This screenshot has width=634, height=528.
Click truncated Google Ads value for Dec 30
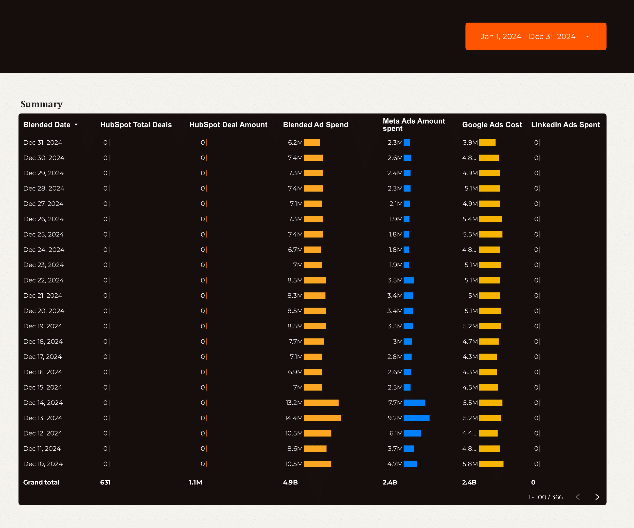tap(469, 158)
